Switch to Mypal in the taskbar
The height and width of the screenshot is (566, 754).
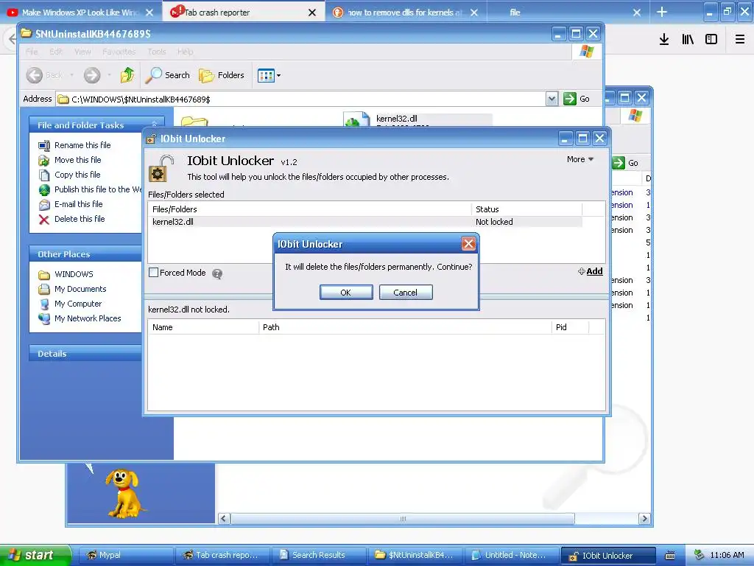coord(125,555)
